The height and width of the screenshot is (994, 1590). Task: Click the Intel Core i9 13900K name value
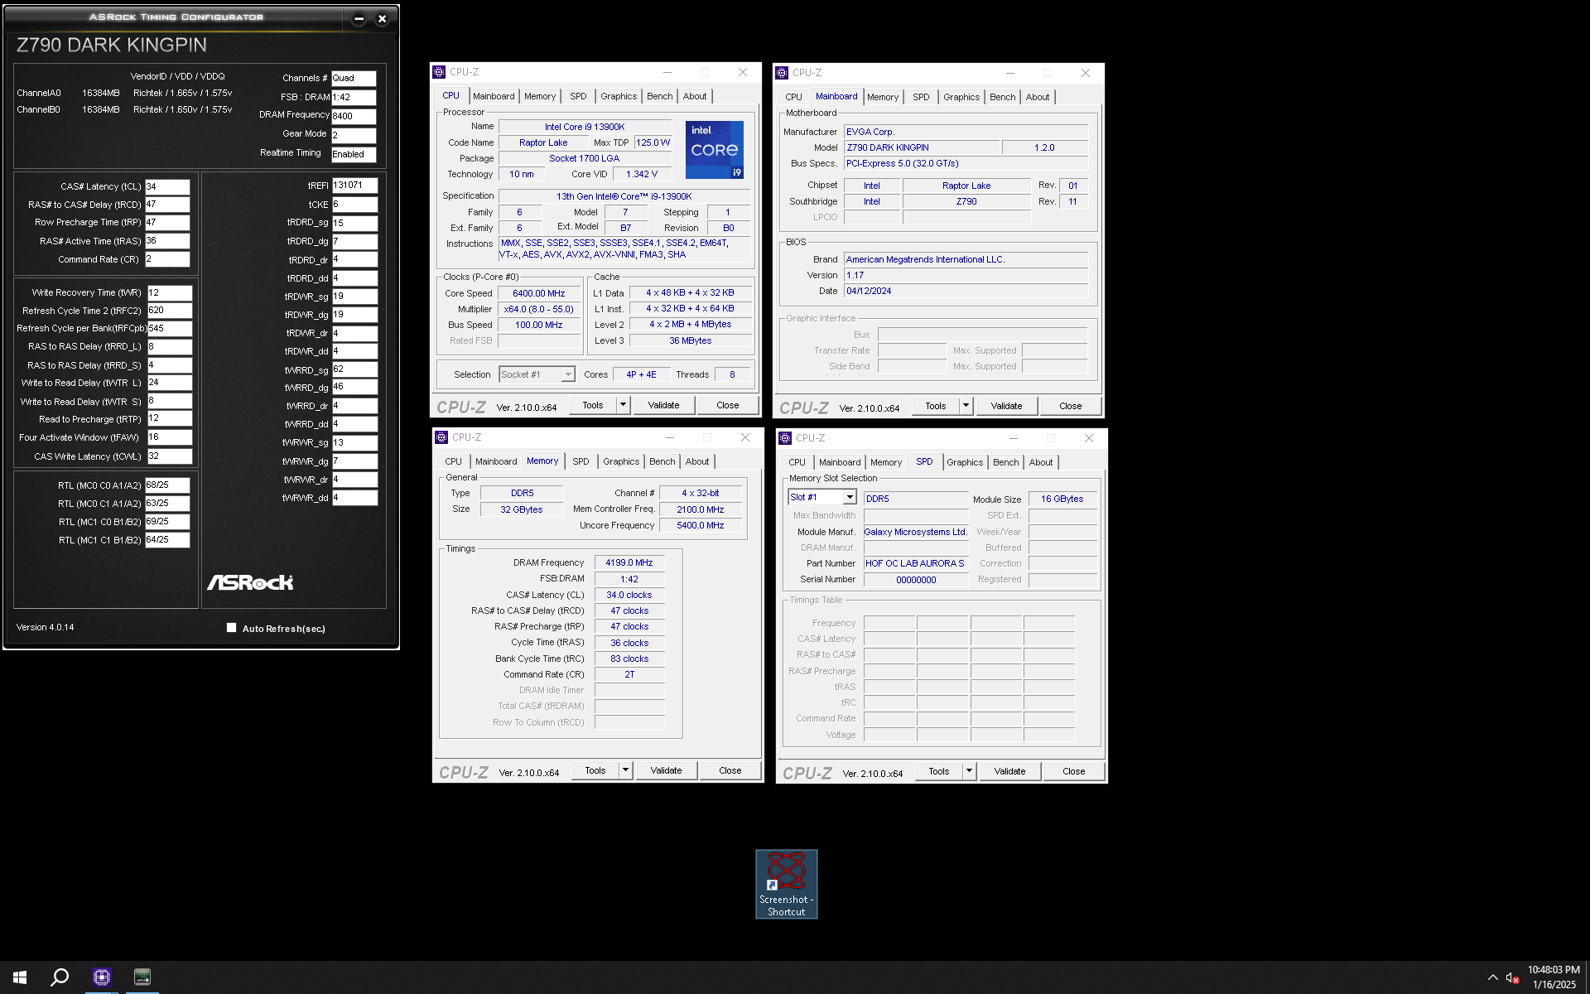(585, 127)
